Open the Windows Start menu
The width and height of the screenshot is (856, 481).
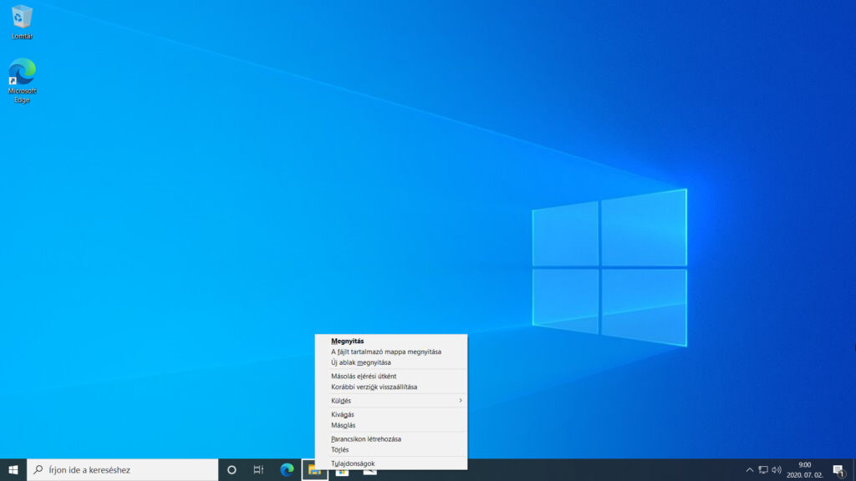coord(13,469)
